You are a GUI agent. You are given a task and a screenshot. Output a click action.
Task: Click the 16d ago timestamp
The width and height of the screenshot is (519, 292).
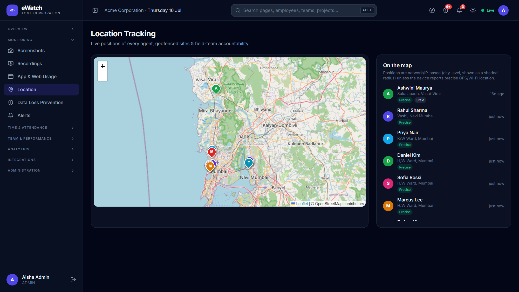(497, 94)
